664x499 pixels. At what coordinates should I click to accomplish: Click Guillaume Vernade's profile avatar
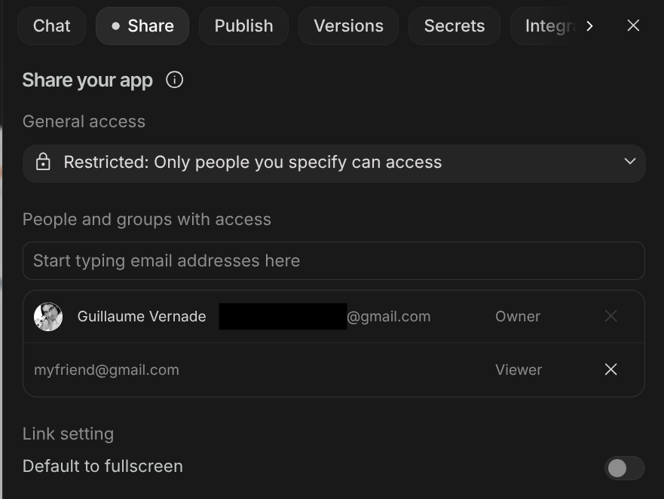[x=48, y=317]
